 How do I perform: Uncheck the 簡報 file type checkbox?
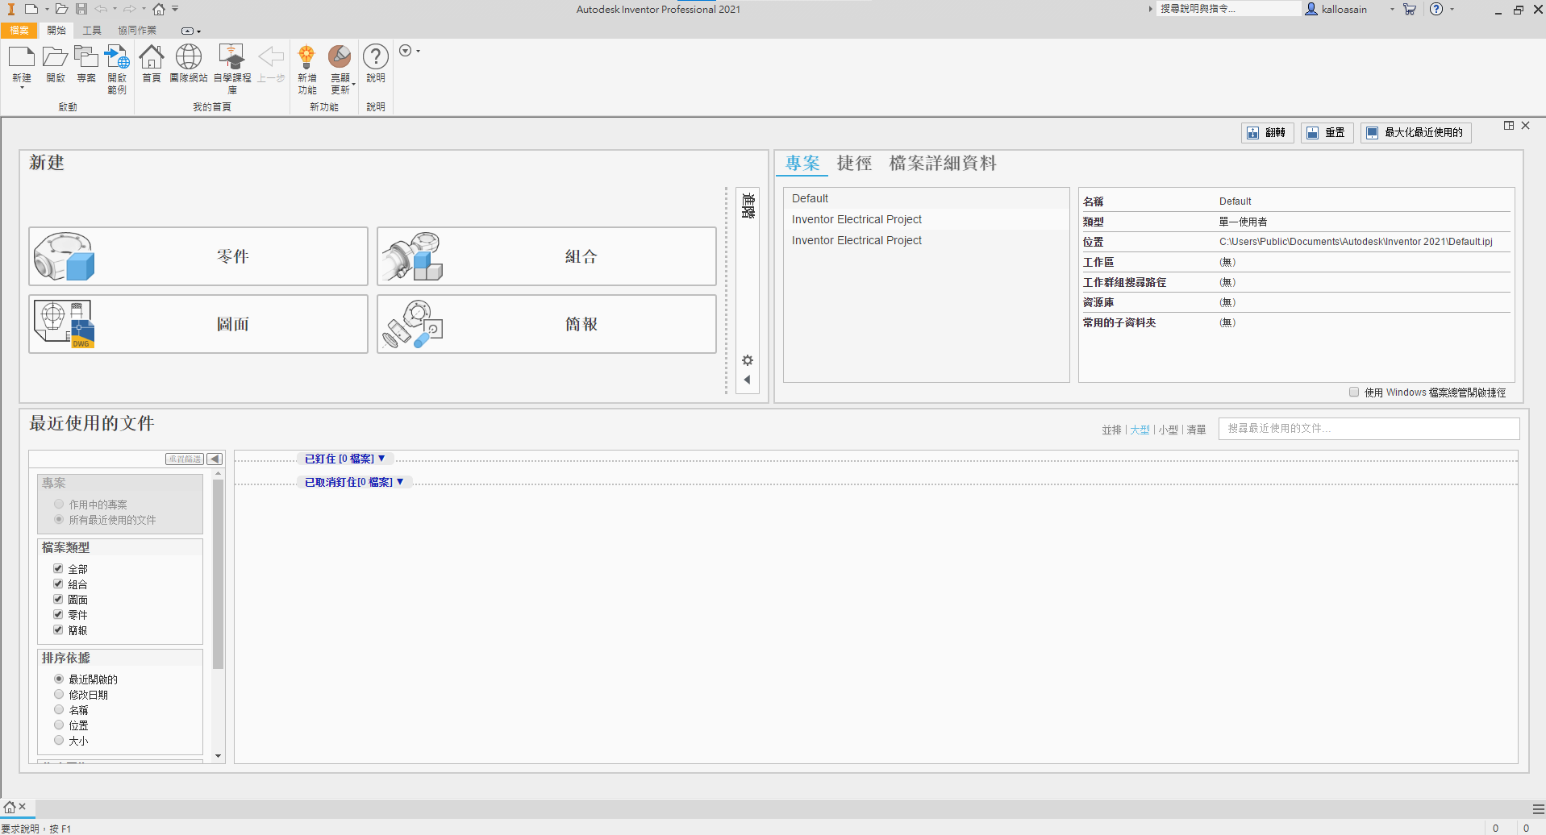tap(58, 630)
